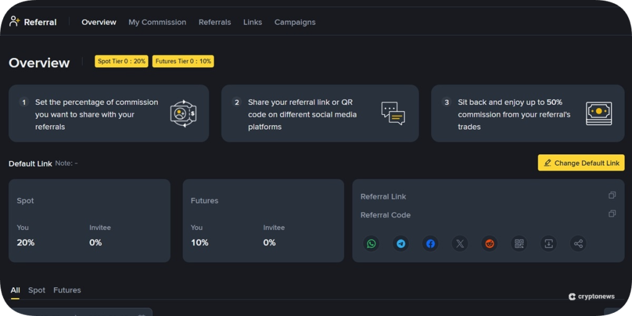Switch to the Links tab
Viewport: 632px width, 316px height.
pos(252,22)
